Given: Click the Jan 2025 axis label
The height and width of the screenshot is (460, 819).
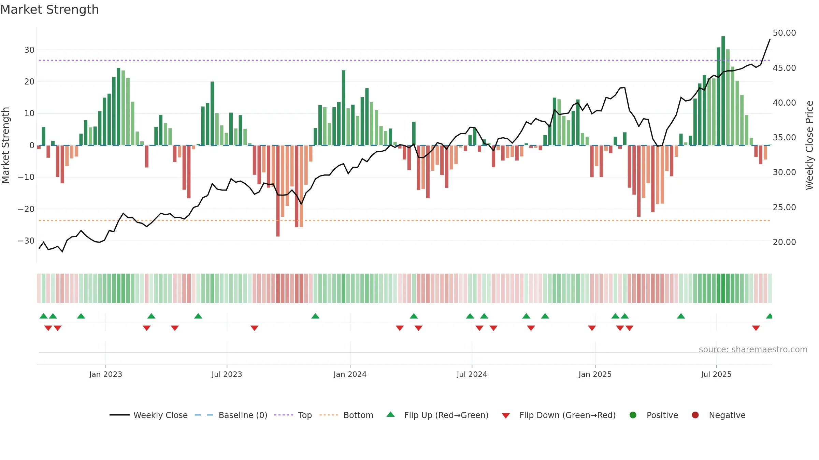Looking at the screenshot, I should coord(595,374).
